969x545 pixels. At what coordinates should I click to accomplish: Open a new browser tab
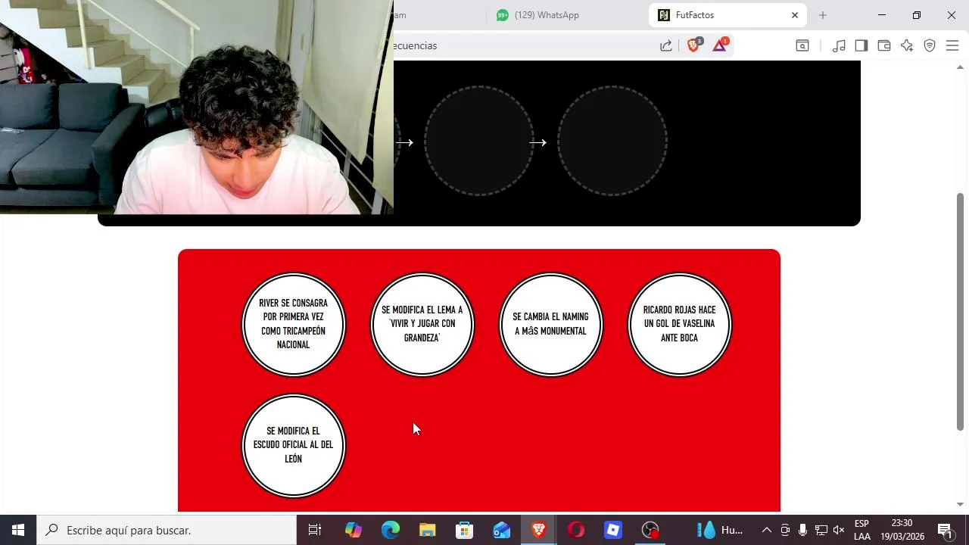coord(823,15)
